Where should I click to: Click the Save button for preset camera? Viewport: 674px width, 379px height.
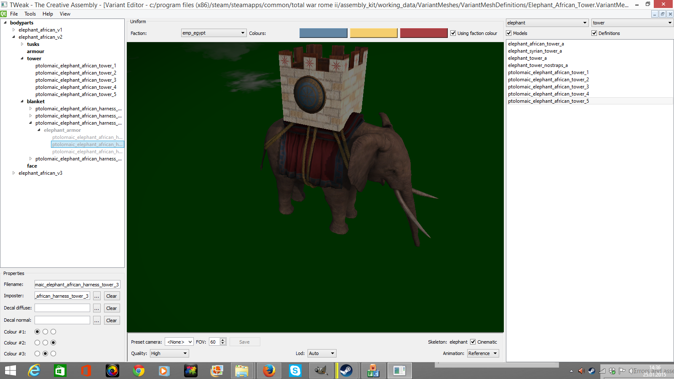coord(245,342)
